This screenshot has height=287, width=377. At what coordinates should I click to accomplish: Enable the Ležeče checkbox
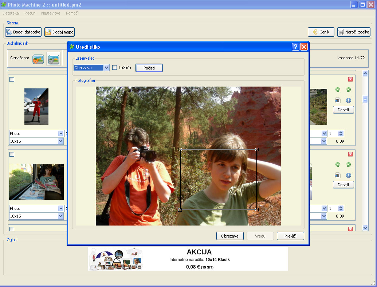pyautogui.click(x=115, y=68)
